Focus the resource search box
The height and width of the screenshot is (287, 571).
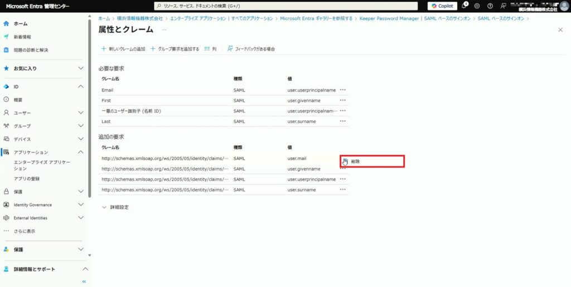point(286,6)
